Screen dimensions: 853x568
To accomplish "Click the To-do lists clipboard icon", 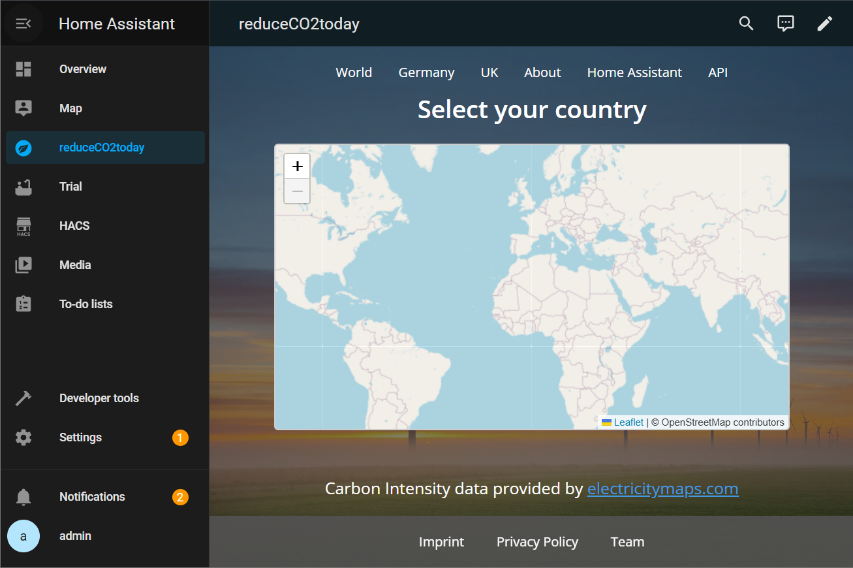I will (23, 304).
